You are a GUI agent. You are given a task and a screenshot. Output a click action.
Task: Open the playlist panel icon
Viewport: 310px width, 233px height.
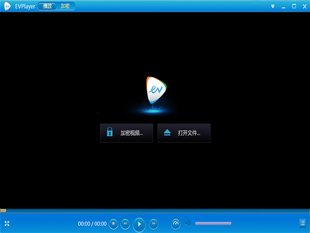tap(303, 223)
